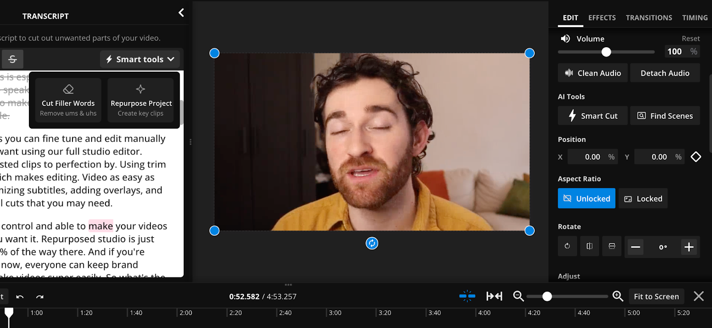Click the current timecode 0:52.582
The width and height of the screenshot is (712, 328).
[244, 297]
